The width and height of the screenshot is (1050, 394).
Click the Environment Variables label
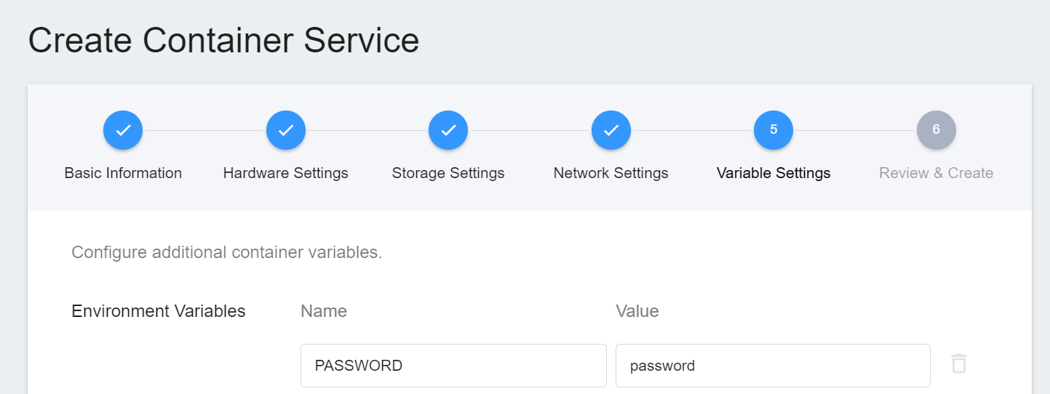click(159, 311)
